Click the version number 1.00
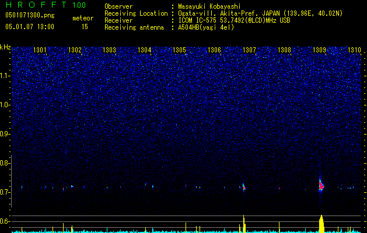Viewport: 367px width, 233px height. [79, 5]
